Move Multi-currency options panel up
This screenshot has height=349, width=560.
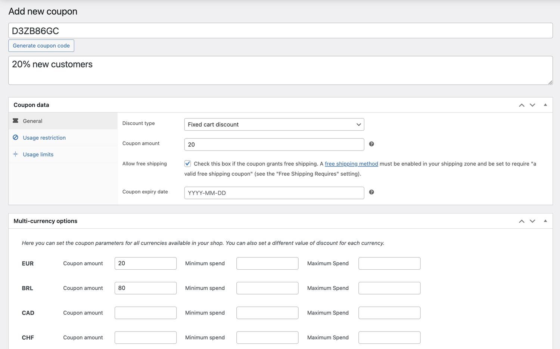[522, 221]
